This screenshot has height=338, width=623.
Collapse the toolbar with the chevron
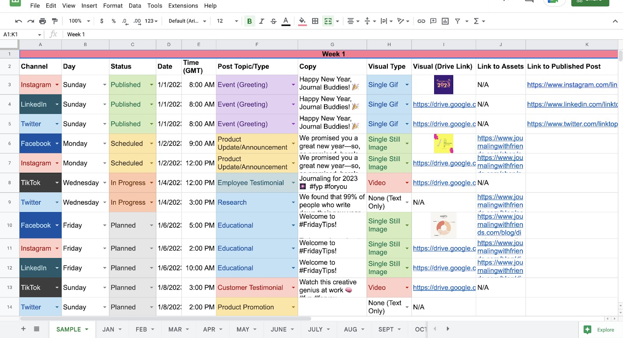pyautogui.click(x=615, y=21)
